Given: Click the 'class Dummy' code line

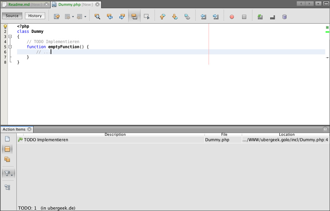Looking at the screenshot, I should coord(30,31).
